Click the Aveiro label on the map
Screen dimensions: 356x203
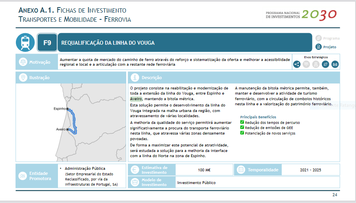[x=61, y=129]
